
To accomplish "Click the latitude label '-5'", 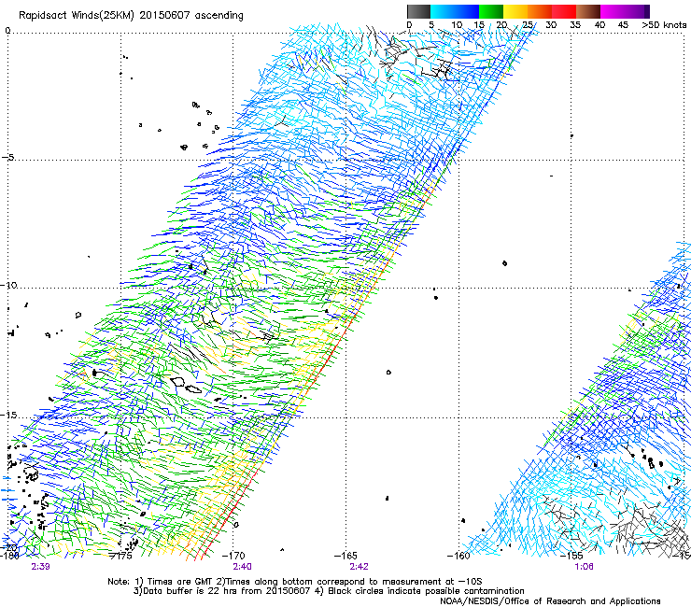I will (8, 158).
